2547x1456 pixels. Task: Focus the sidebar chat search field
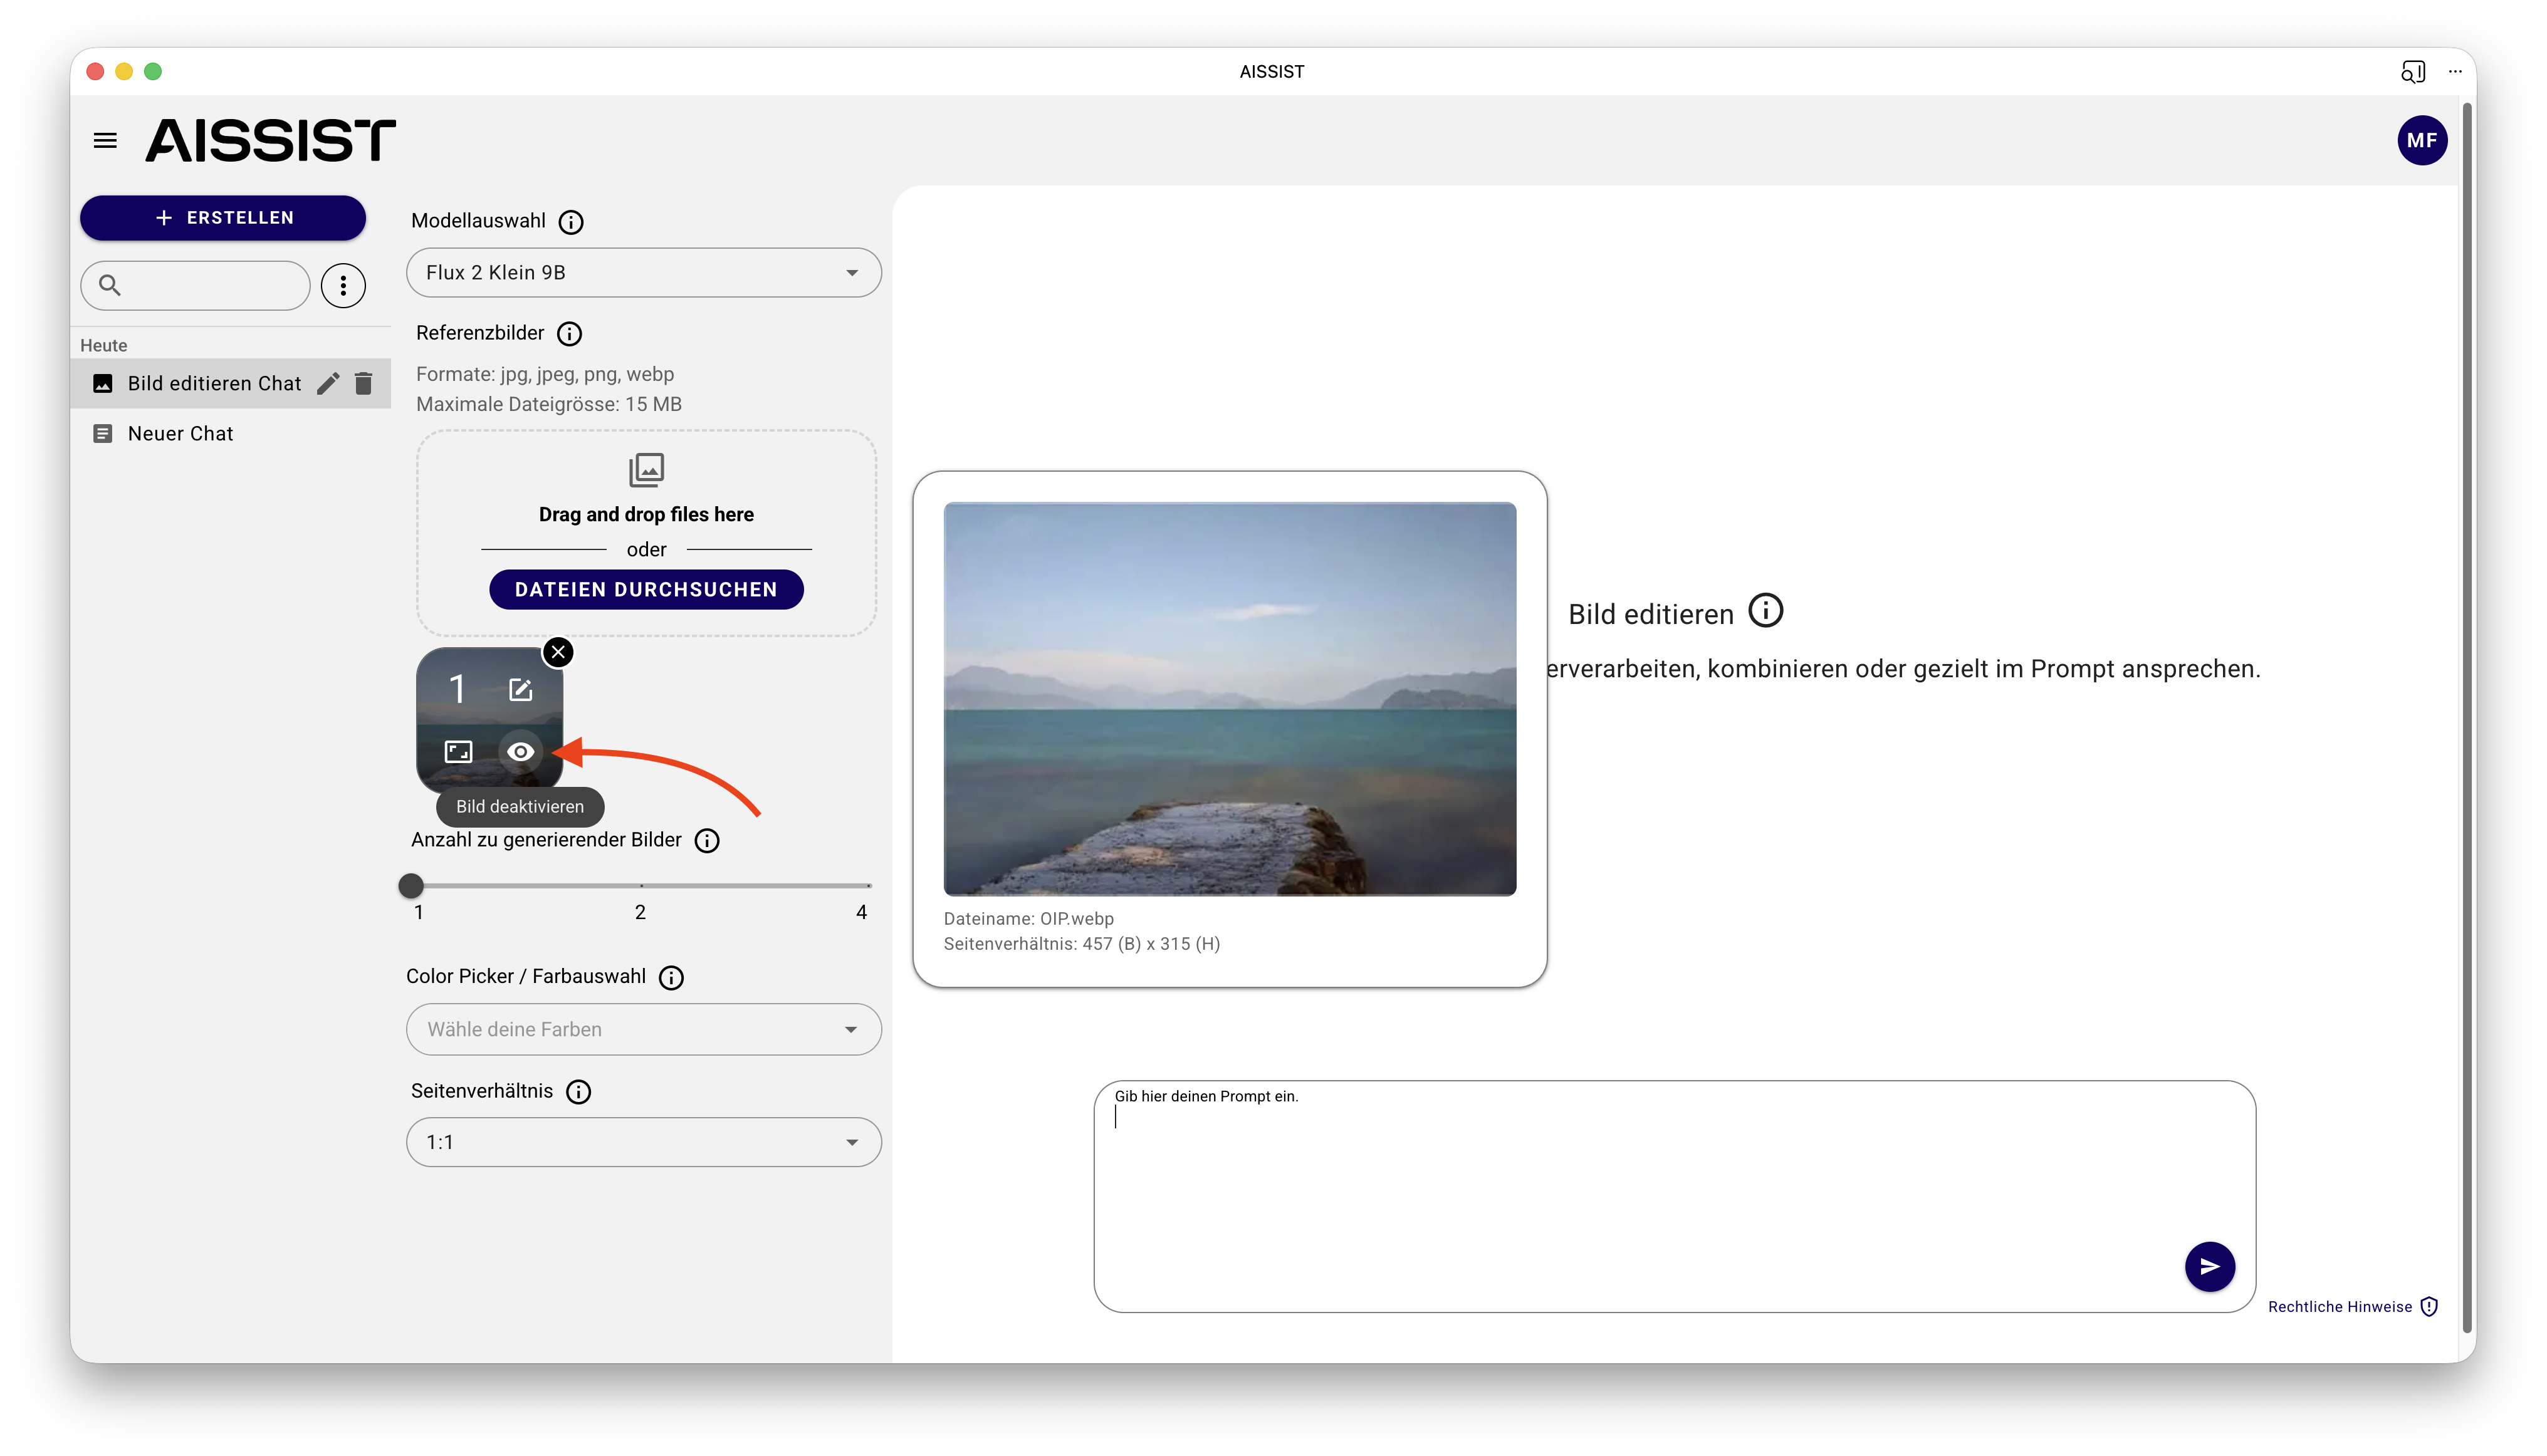195,286
